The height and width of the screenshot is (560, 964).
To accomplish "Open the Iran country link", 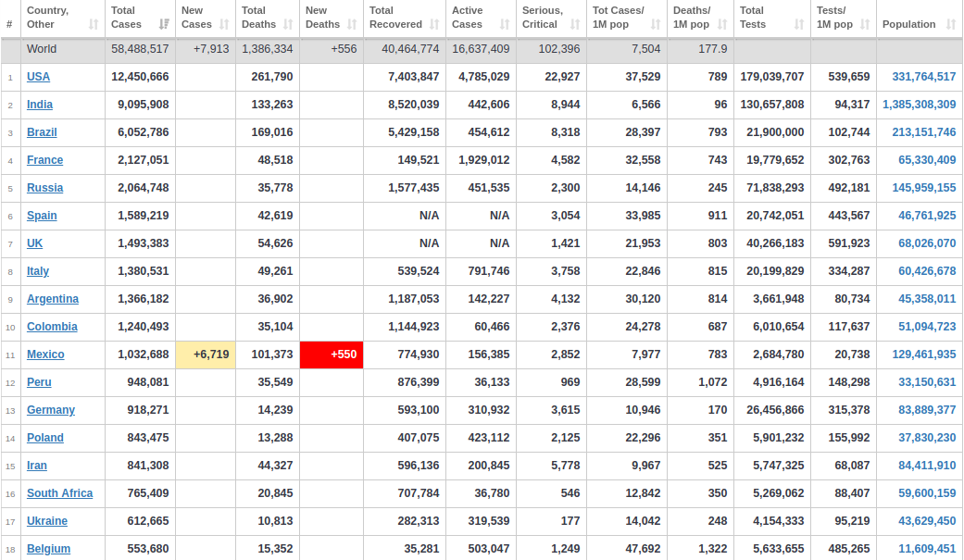I will click(37, 466).
